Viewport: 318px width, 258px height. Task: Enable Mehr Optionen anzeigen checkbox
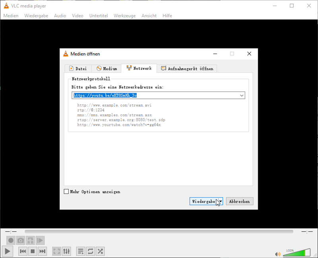pyautogui.click(x=66, y=192)
